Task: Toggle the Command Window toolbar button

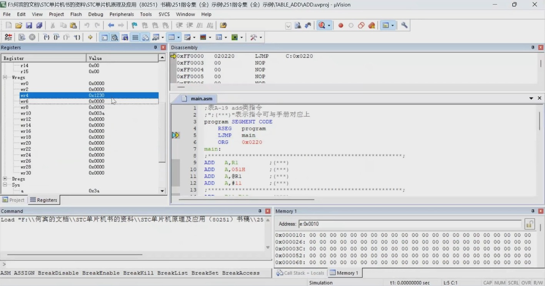Action: pos(104,37)
